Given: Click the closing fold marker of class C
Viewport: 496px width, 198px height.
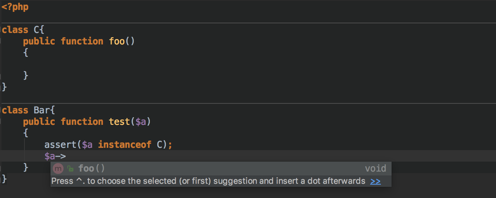Looking at the screenshot, I should [1, 87].
